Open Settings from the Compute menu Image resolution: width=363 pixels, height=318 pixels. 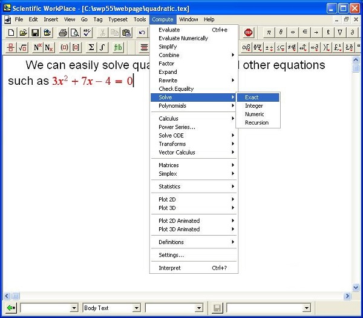pos(194,255)
